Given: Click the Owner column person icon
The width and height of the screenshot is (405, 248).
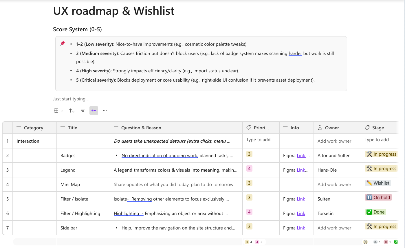Looking at the screenshot, I should [x=320, y=128].
